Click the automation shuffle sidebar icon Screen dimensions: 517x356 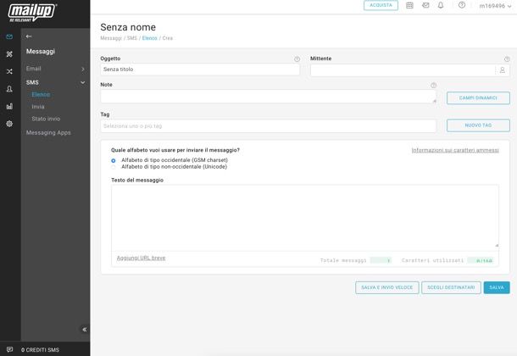click(9, 71)
